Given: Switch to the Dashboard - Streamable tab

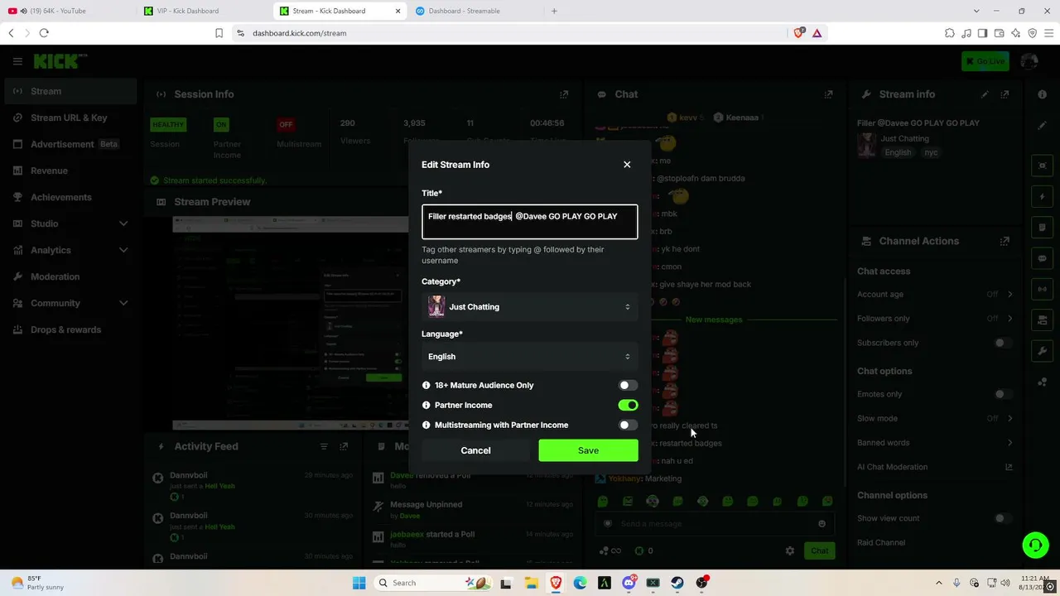Looking at the screenshot, I should tap(475, 11).
